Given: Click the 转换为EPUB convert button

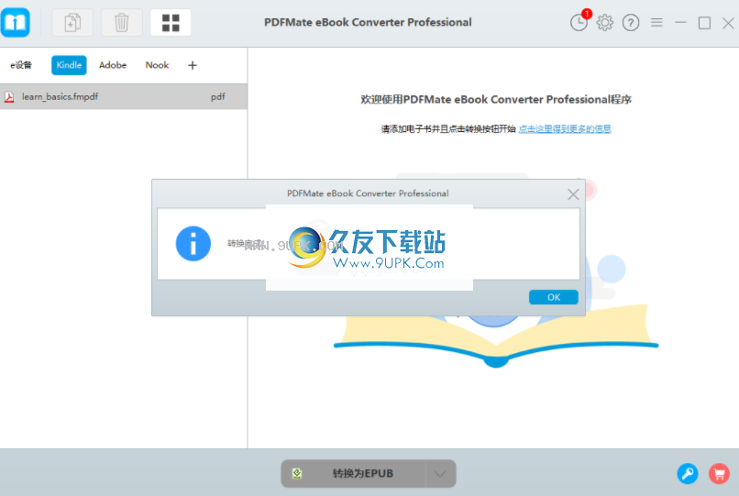Looking at the screenshot, I should pos(354,473).
